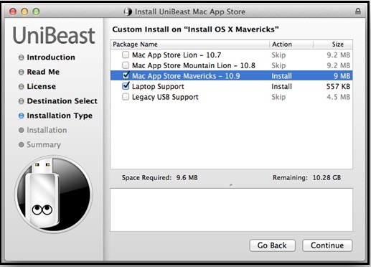Screen dimensions: 371x267
Task: Uncheck Mac App Store Mavericks 10.9
Action: click(126, 75)
